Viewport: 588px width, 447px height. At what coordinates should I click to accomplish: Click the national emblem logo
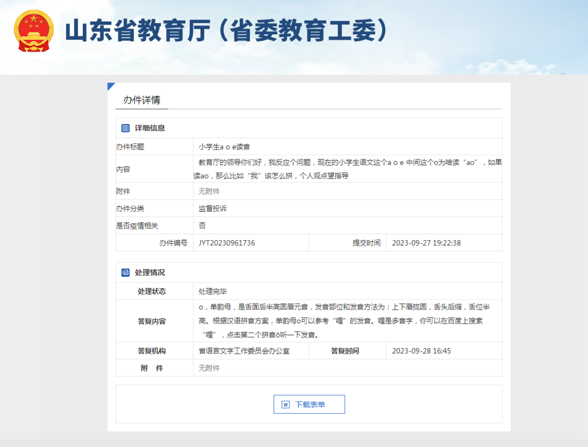33,32
